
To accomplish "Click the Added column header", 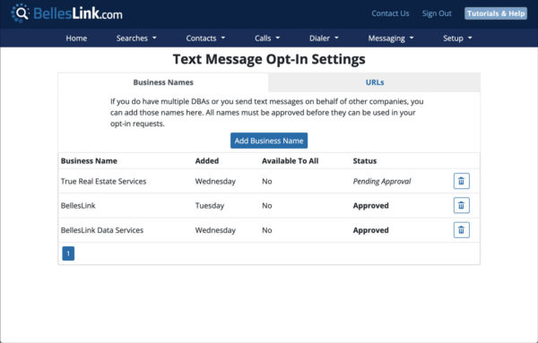I will [x=207, y=160].
